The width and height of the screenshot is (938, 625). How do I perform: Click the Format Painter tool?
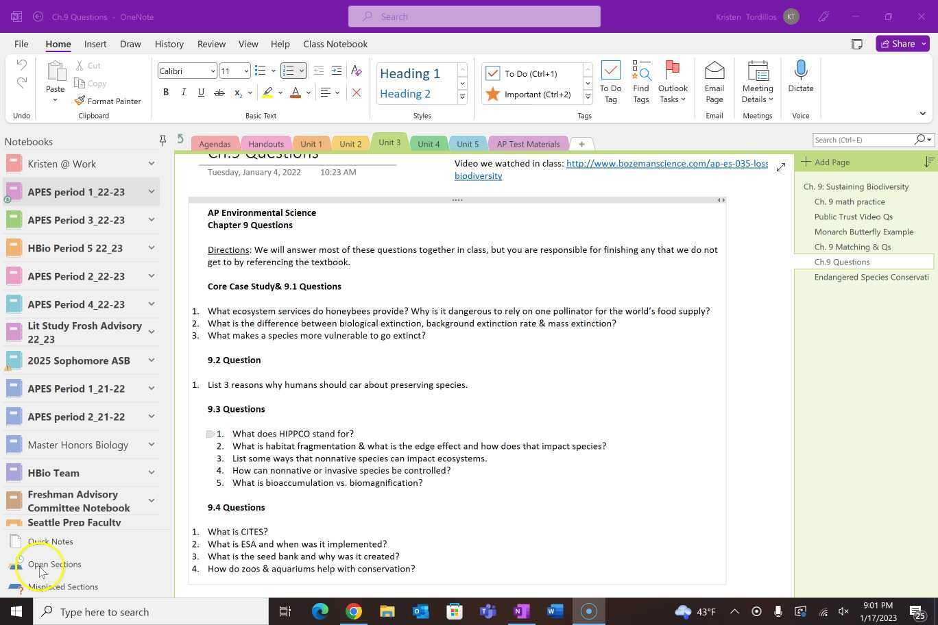pyautogui.click(x=108, y=101)
